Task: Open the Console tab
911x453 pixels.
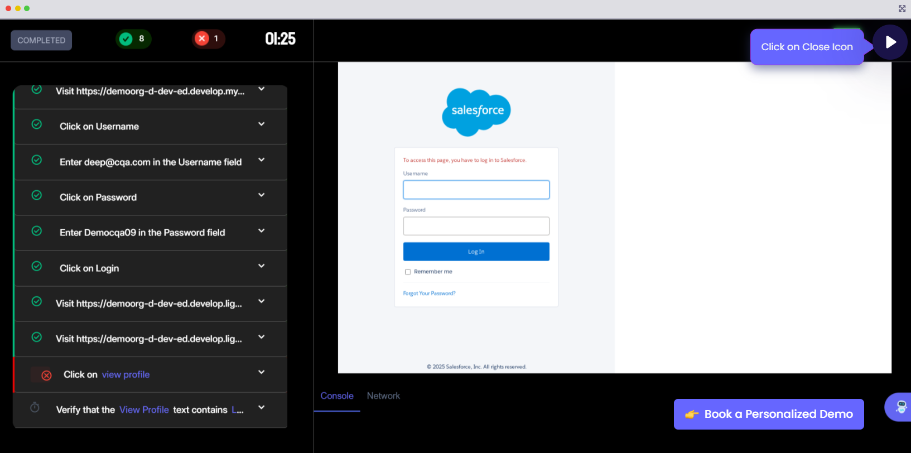Action: (337, 396)
